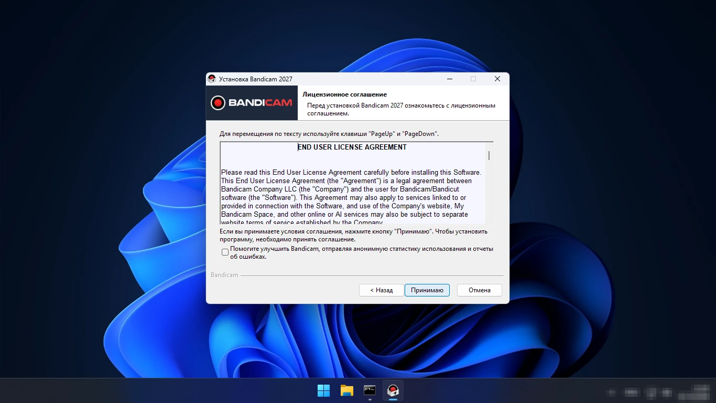Click the "Лицензионное соглашение" header text
This screenshot has height=403, width=716.
pyautogui.click(x=345, y=94)
